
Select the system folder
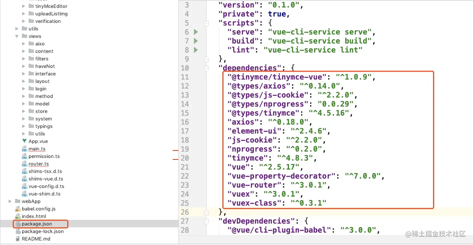pyautogui.click(x=44, y=119)
